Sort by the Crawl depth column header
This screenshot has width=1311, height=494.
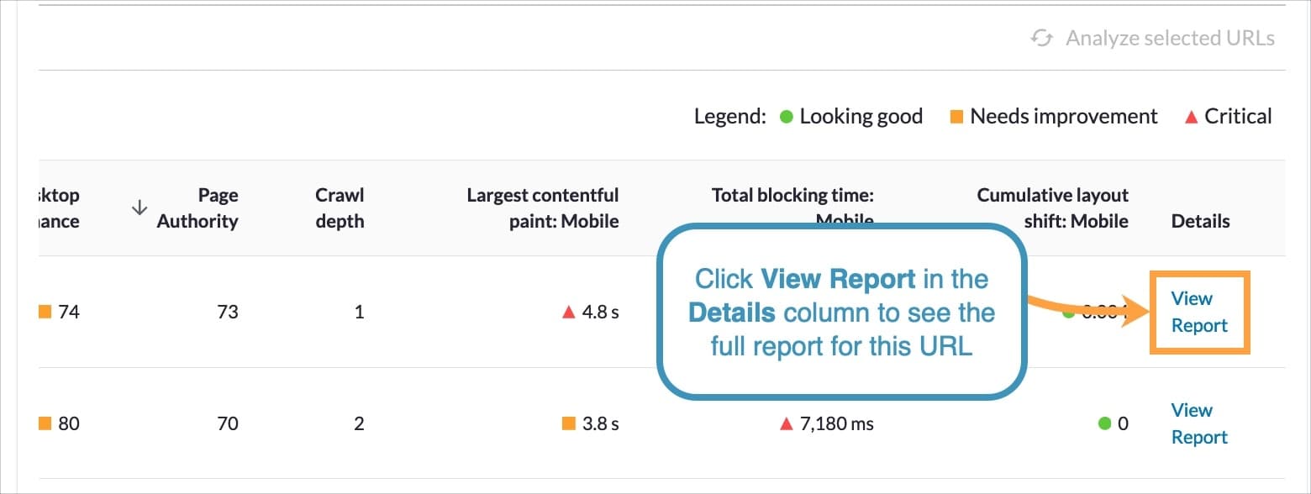click(x=340, y=208)
